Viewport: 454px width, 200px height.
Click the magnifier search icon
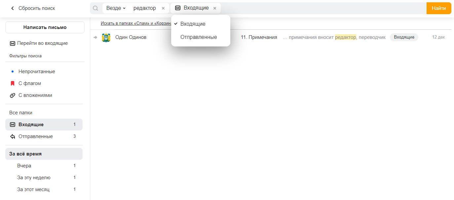[x=95, y=8]
